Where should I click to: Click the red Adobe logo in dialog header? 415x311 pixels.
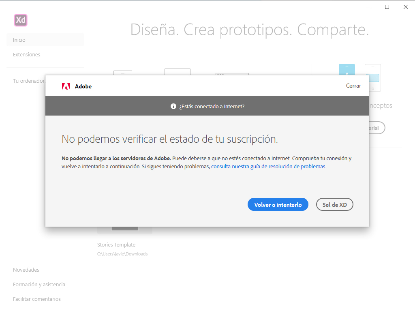click(x=66, y=86)
